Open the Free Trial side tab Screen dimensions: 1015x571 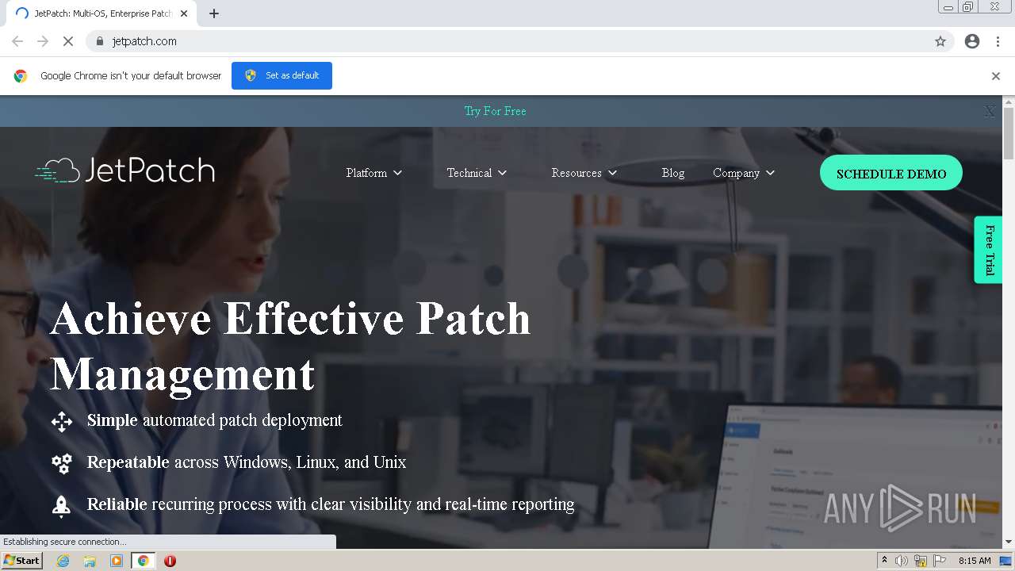pyautogui.click(x=989, y=250)
